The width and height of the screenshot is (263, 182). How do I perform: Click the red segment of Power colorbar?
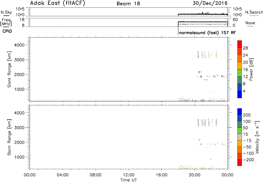[x=240, y=44]
